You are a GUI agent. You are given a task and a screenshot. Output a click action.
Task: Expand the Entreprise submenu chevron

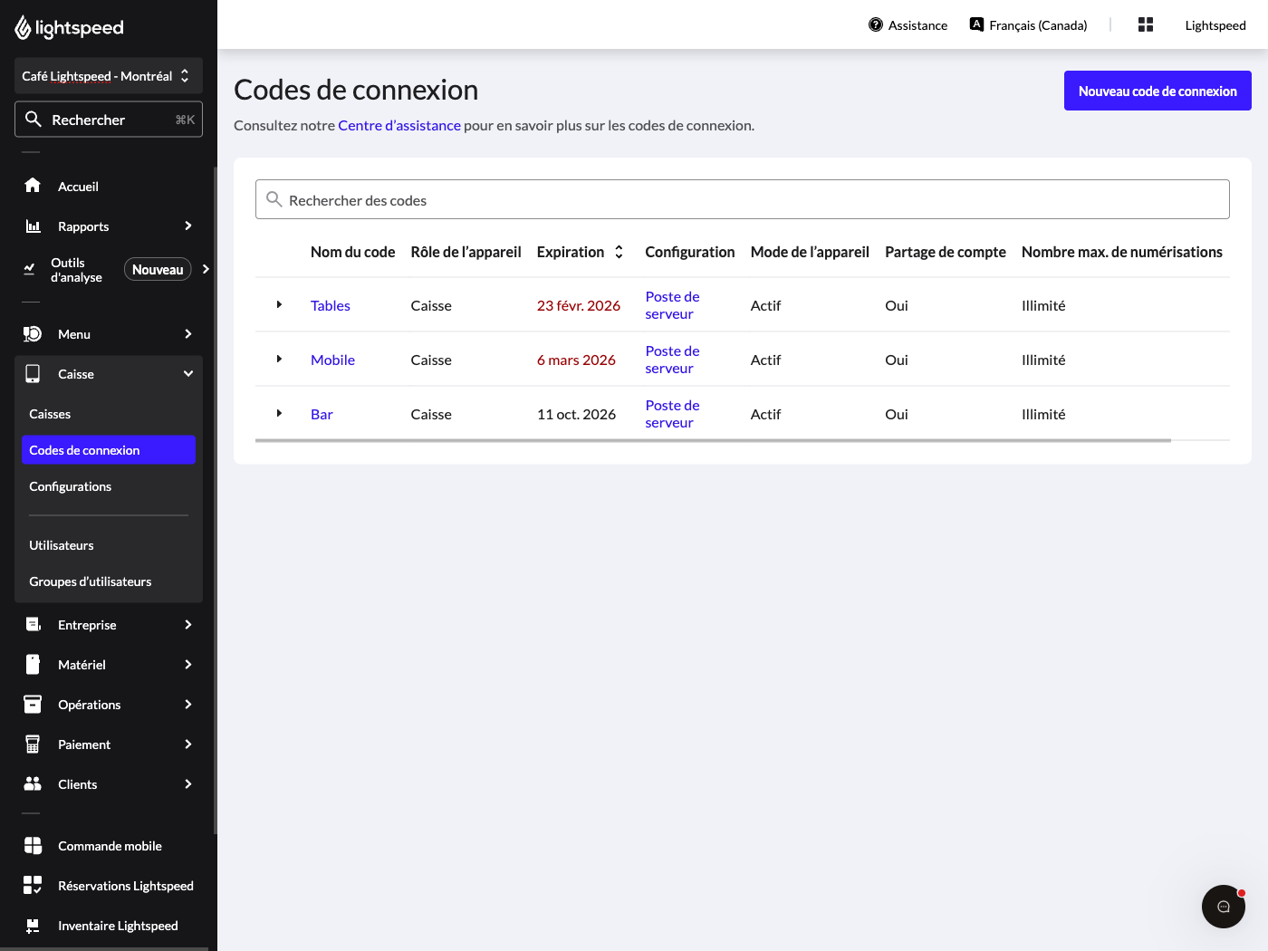188,625
